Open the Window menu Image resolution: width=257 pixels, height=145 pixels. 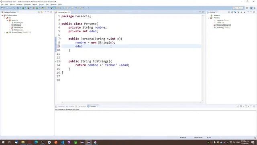tap(53, 4)
